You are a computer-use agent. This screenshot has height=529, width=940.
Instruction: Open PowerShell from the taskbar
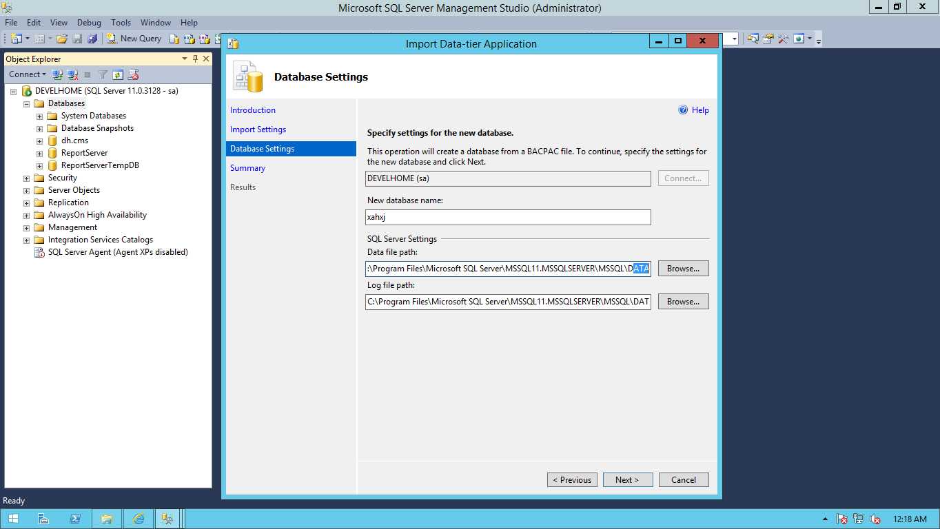point(75,519)
